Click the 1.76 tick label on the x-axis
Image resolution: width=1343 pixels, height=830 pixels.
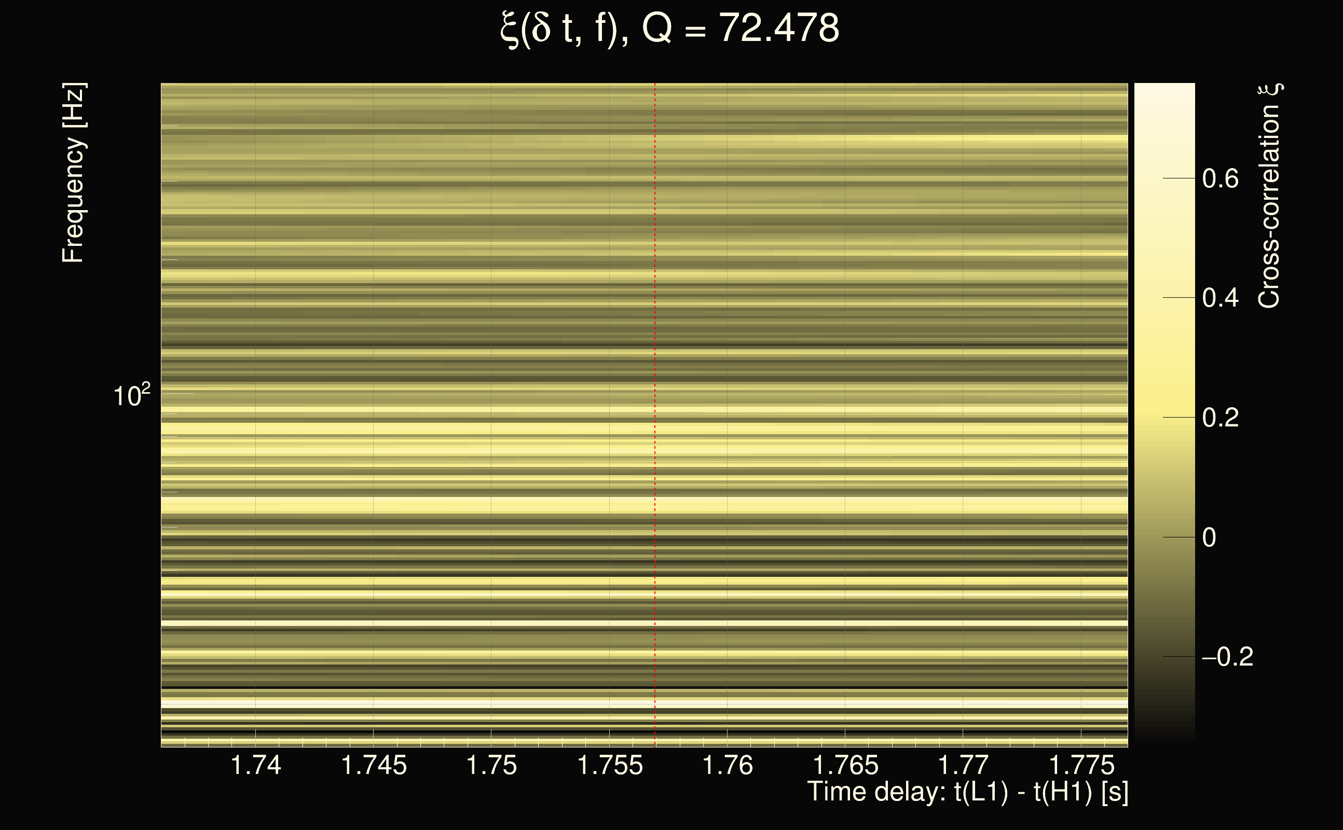point(728,765)
